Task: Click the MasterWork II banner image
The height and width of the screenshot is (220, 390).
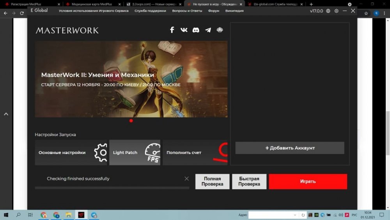Action: coord(131,79)
